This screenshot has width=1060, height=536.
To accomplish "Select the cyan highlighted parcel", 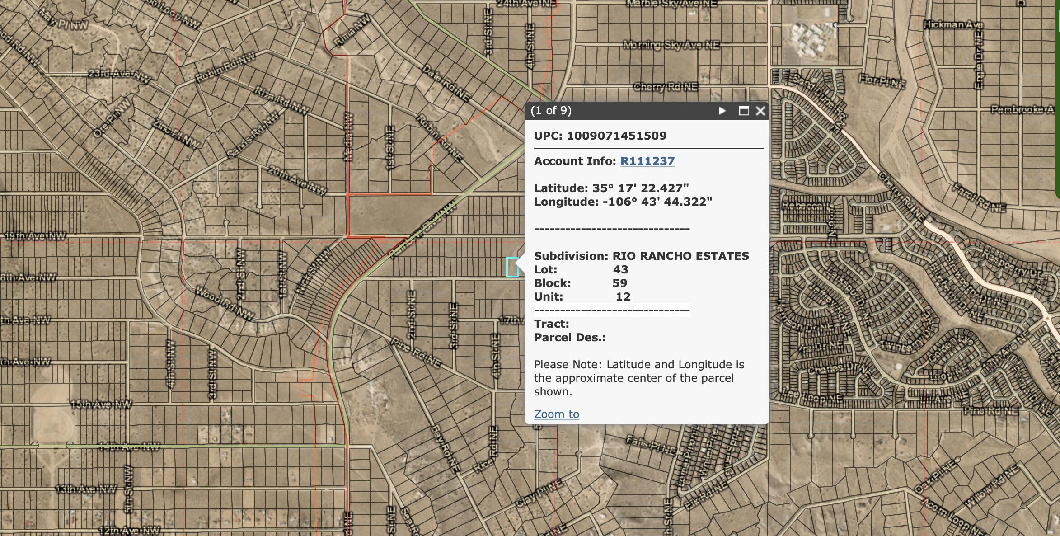I will click(x=512, y=267).
